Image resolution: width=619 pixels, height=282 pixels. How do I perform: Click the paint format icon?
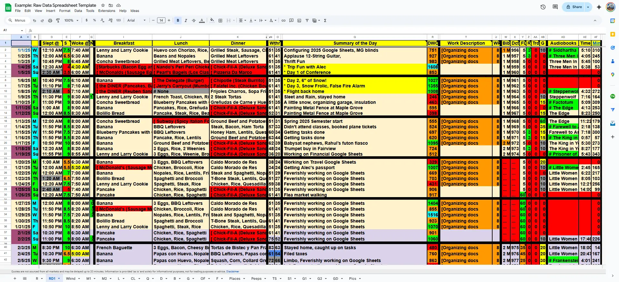58,21
